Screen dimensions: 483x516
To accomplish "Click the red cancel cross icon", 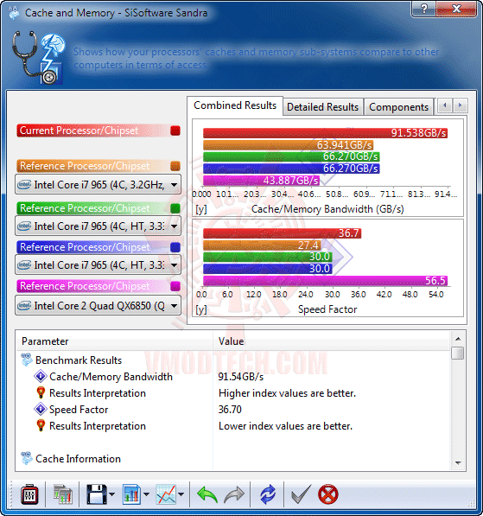I will pos(327,494).
